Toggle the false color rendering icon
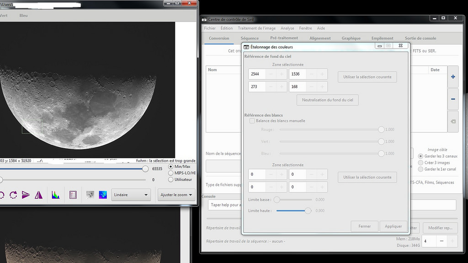 pyautogui.click(x=102, y=195)
